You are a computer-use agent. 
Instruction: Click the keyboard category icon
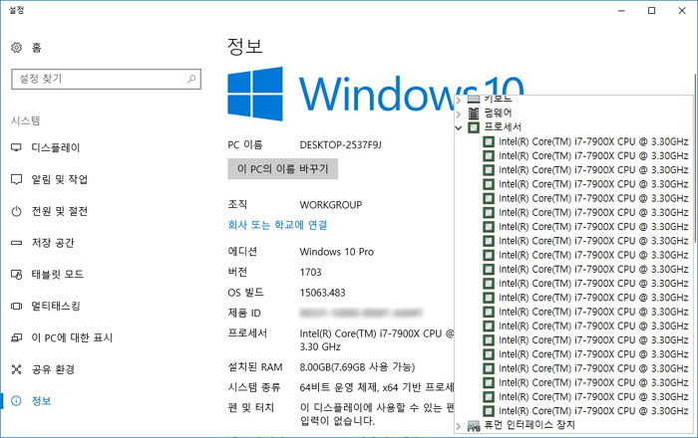tap(474, 100)
